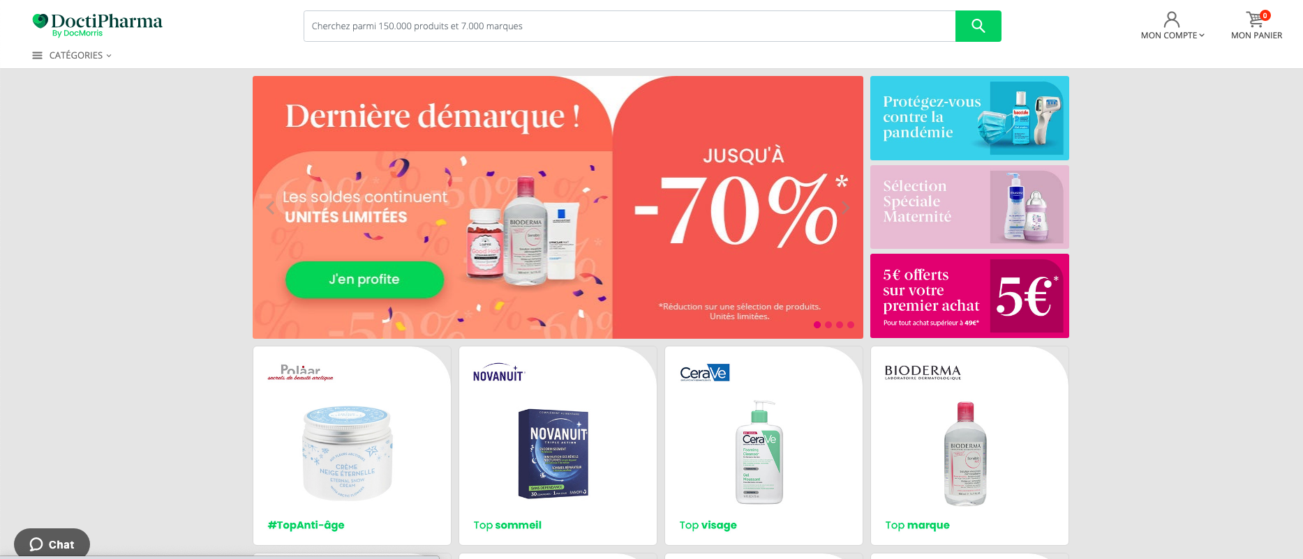The height and width of the screenshot is (559, 1303).
Task: Advance to the next banner slide arrow
Action: 846,207
